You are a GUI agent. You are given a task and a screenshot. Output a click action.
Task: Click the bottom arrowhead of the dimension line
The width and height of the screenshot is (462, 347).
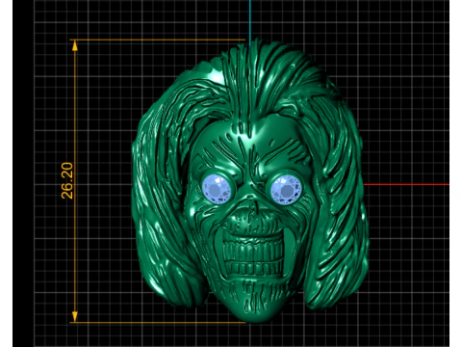pyautogui.click(x=75, y=316)
